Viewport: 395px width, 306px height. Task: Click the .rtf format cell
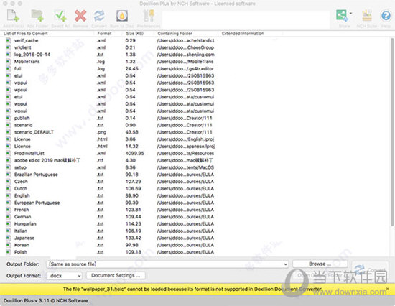(101, 160)
